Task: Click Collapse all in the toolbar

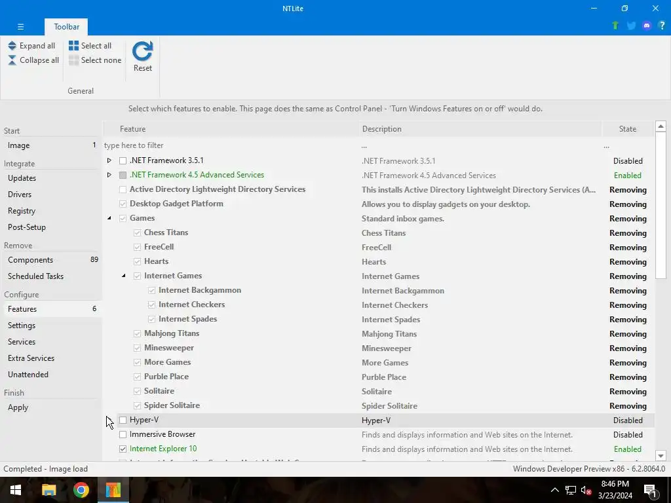Action: pos(33,60)
